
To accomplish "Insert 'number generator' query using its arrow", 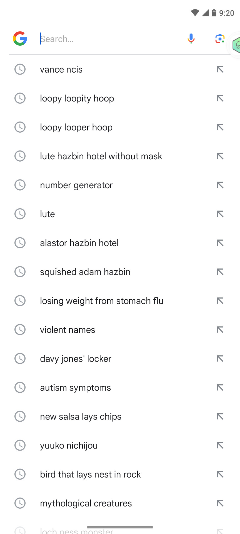I will click(x=220, y=185).
